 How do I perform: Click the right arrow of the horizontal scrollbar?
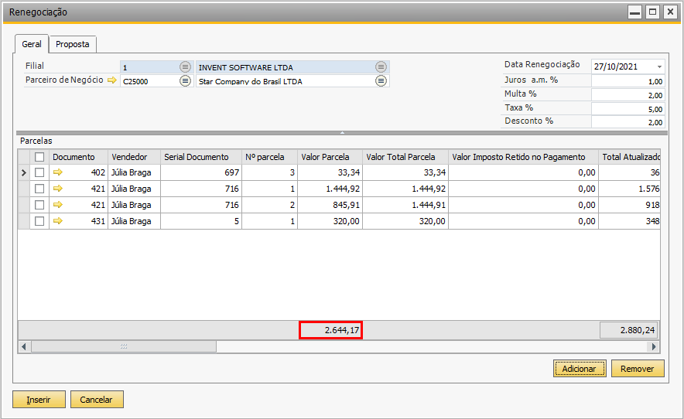pyautogui.click(x=654, y=346)
